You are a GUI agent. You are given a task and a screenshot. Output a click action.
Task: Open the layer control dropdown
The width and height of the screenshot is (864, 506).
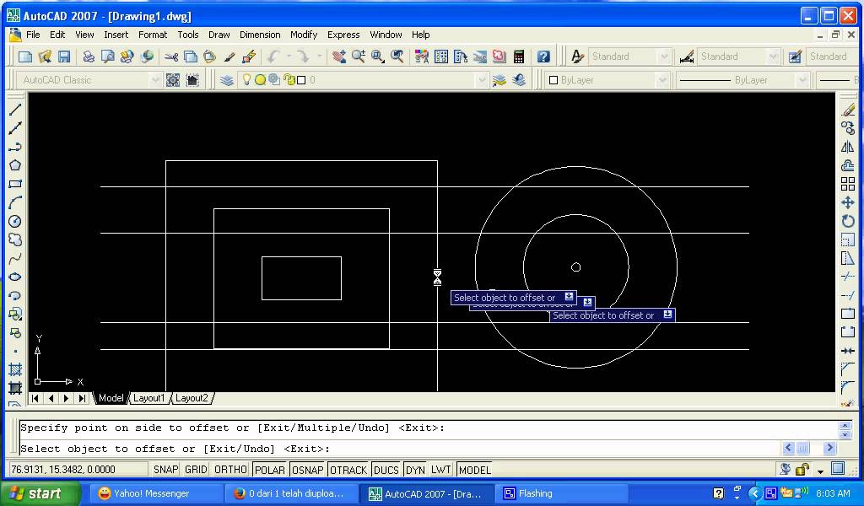pos(482,80)
